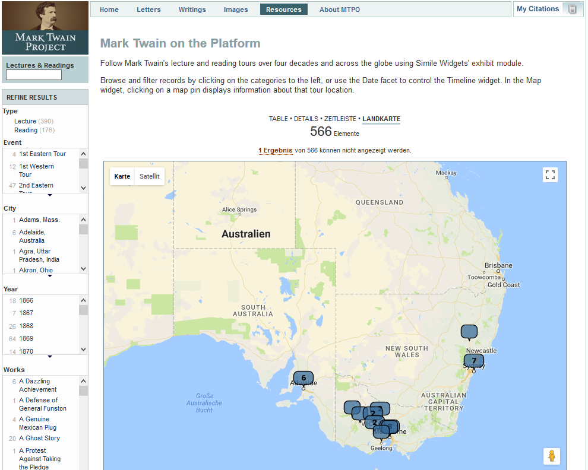Viewport: 588px width, 470px height.
Task: Click the blank map pin north of Newcastle
Action: click(x=469, y=332)
